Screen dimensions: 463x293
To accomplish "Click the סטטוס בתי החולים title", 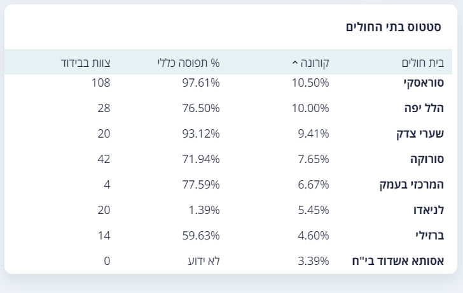I will [393, 27].
